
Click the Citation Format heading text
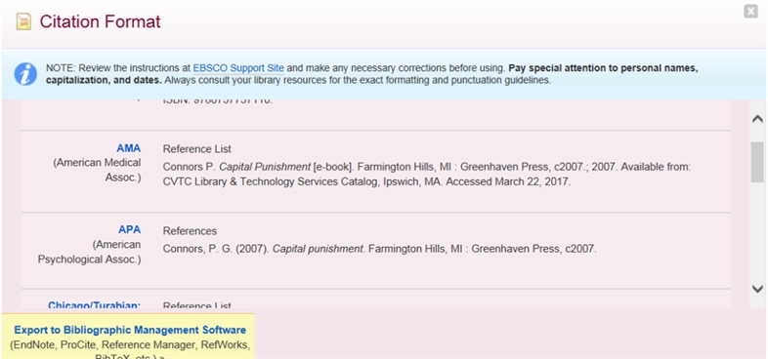pyautogui.click(x=100, y=21)
